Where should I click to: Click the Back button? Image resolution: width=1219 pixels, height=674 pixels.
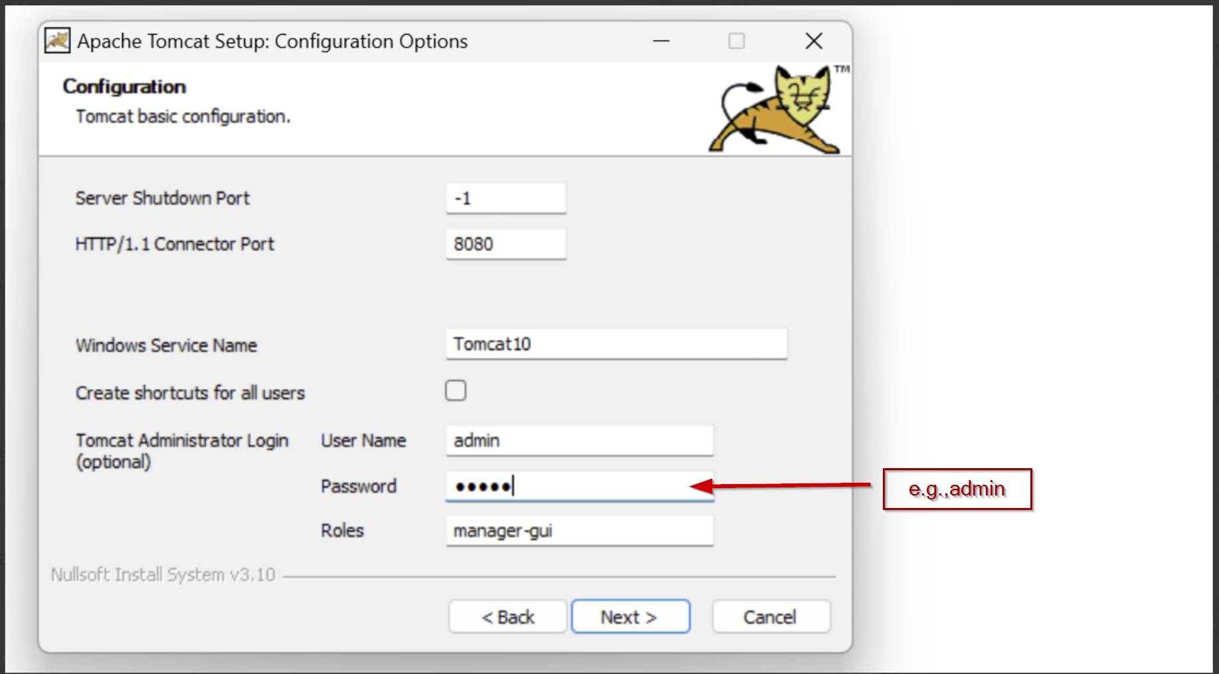point(507,616)
